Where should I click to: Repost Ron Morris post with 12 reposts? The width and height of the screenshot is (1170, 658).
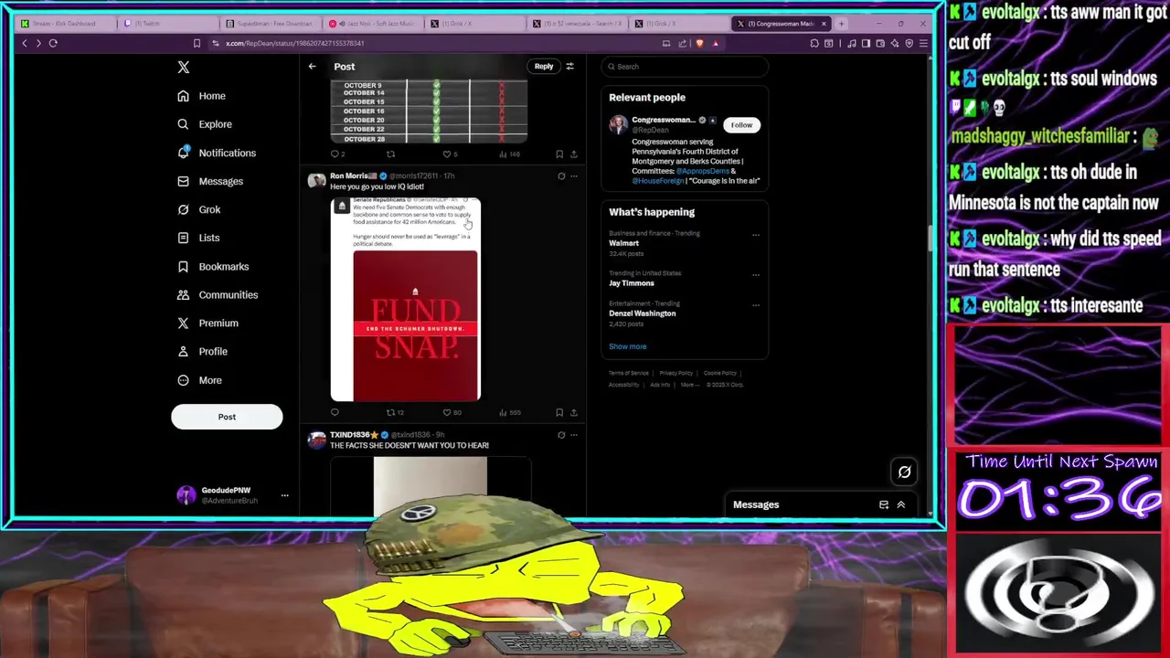pyautogui.click(x=395, y=412)
